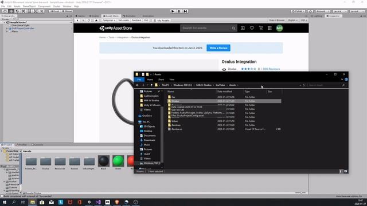Open Downloads in Explorer sidebar
This screenshot has width=367, height=206.
tap(149, 140)
